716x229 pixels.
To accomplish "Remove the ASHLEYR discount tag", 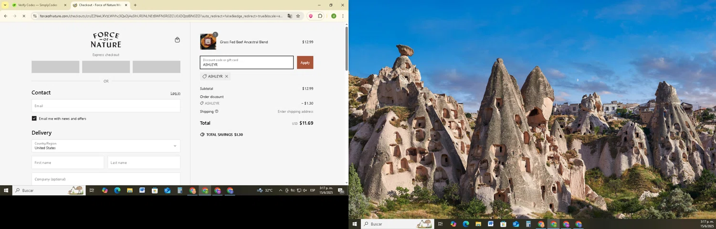I will point(226,76).
